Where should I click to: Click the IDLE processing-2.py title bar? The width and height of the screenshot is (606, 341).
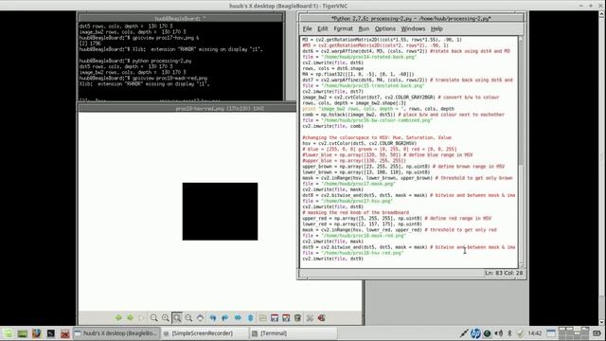click(412, 18)
